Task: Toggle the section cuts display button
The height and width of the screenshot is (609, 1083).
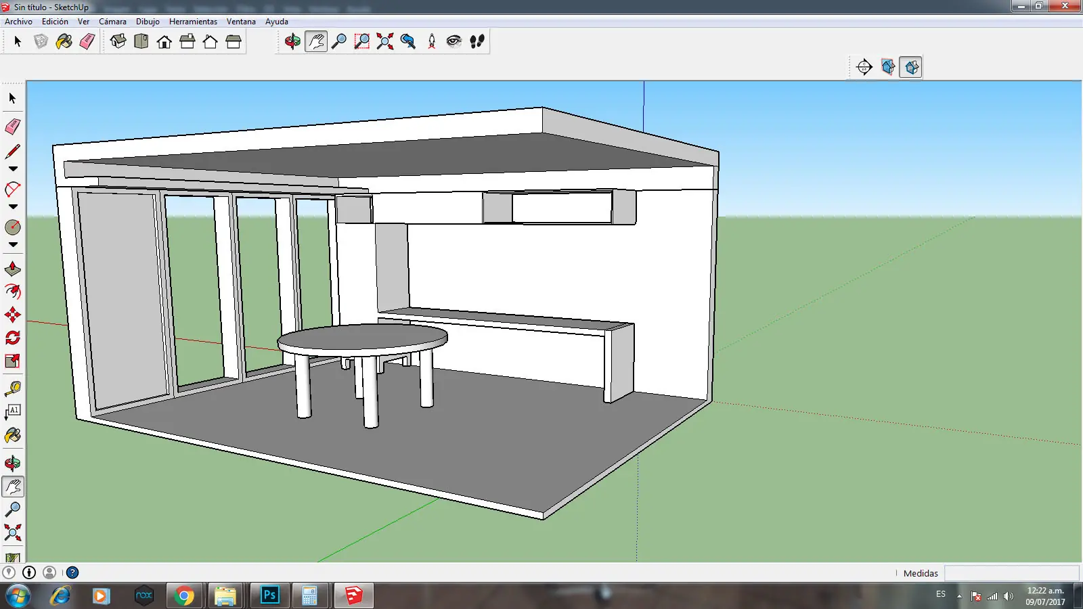Action: [911, 67]
